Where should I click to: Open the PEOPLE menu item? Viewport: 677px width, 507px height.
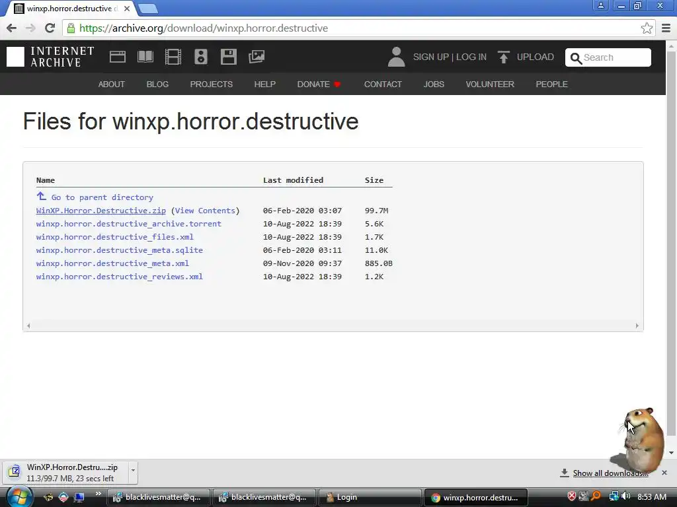tap(552, 84)
